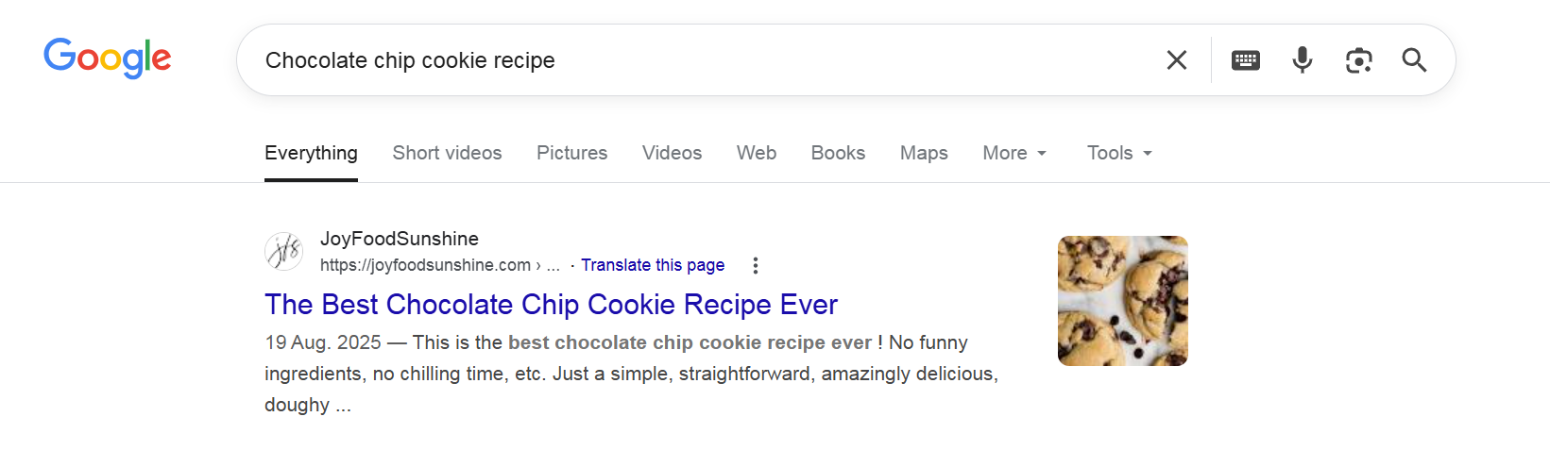Open the Maps tab
The width and height of the screenshot is (1550, 450).
click(923, 153)
